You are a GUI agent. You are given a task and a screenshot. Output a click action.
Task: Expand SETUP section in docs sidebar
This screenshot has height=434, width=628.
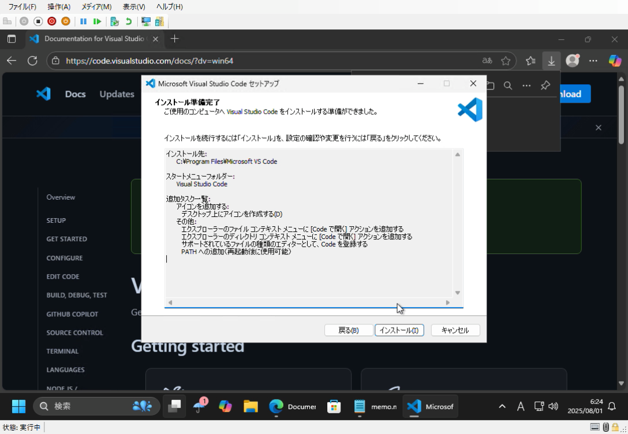(56, 220)
